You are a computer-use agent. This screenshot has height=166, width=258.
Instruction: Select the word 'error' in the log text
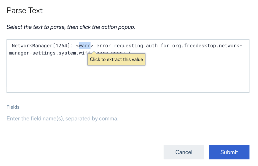[104, 45]
